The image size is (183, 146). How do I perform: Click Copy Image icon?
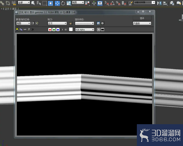(21, 30)
